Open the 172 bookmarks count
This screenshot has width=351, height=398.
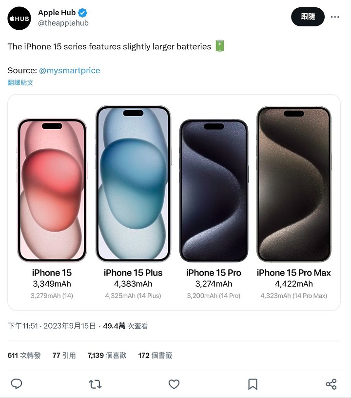click(155, 356)
